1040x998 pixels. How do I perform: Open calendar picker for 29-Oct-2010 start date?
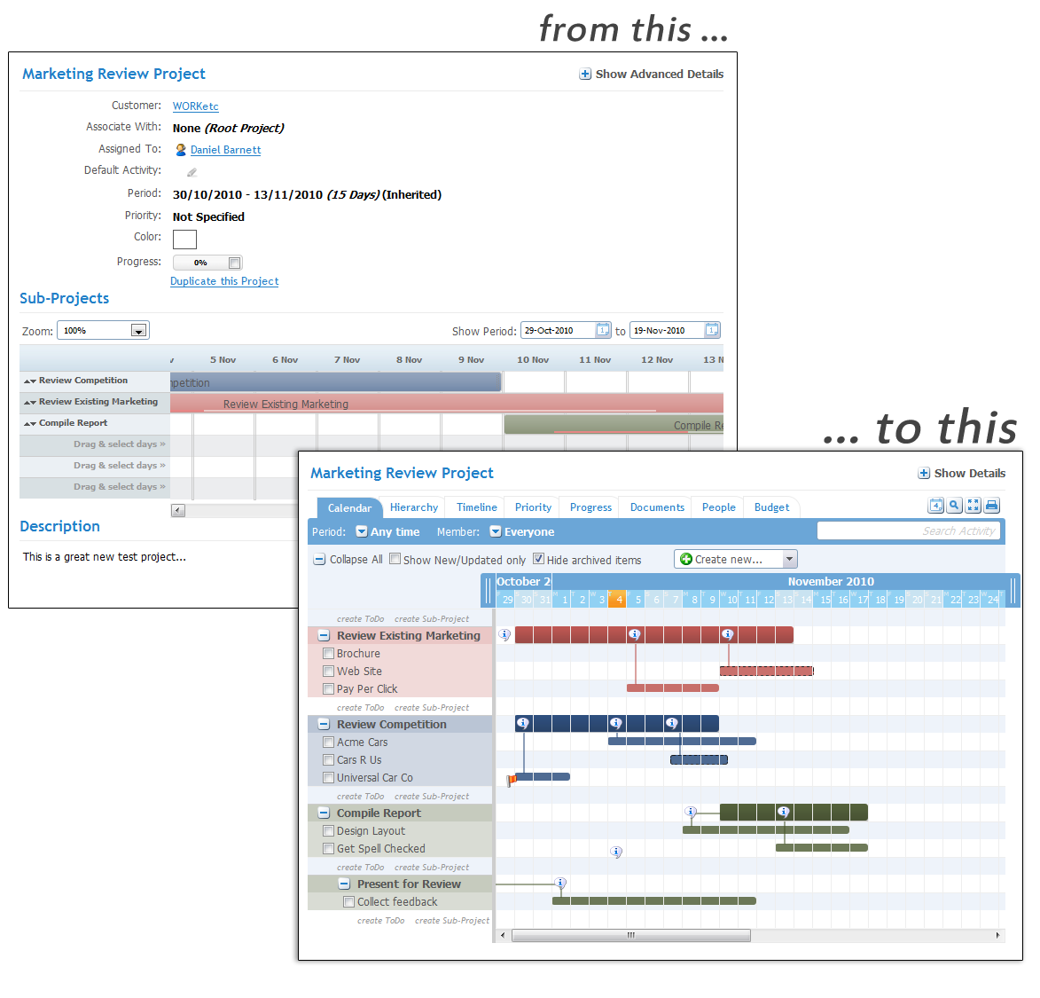tap(602, 330)
